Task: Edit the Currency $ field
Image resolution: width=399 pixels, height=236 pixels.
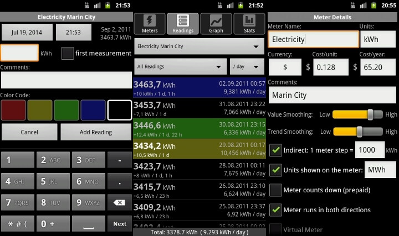Action: (285, 67)
